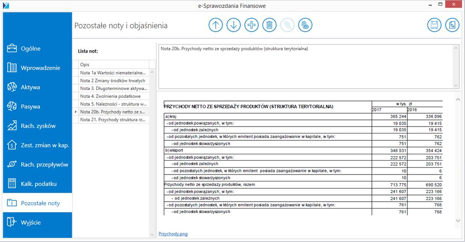Viewport: 465px width, 242px height.
Task: Click down arrow of the table preview scrollbar
Action: click(x=458, y=220)
